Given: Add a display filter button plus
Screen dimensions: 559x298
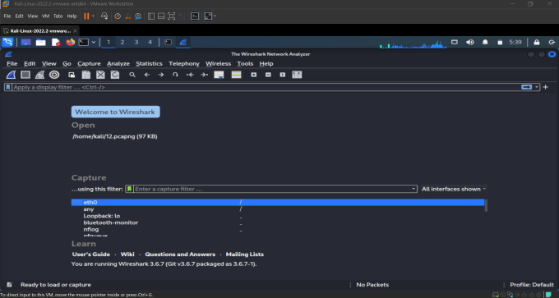Looking at the screenshot, I should point(546,87).
